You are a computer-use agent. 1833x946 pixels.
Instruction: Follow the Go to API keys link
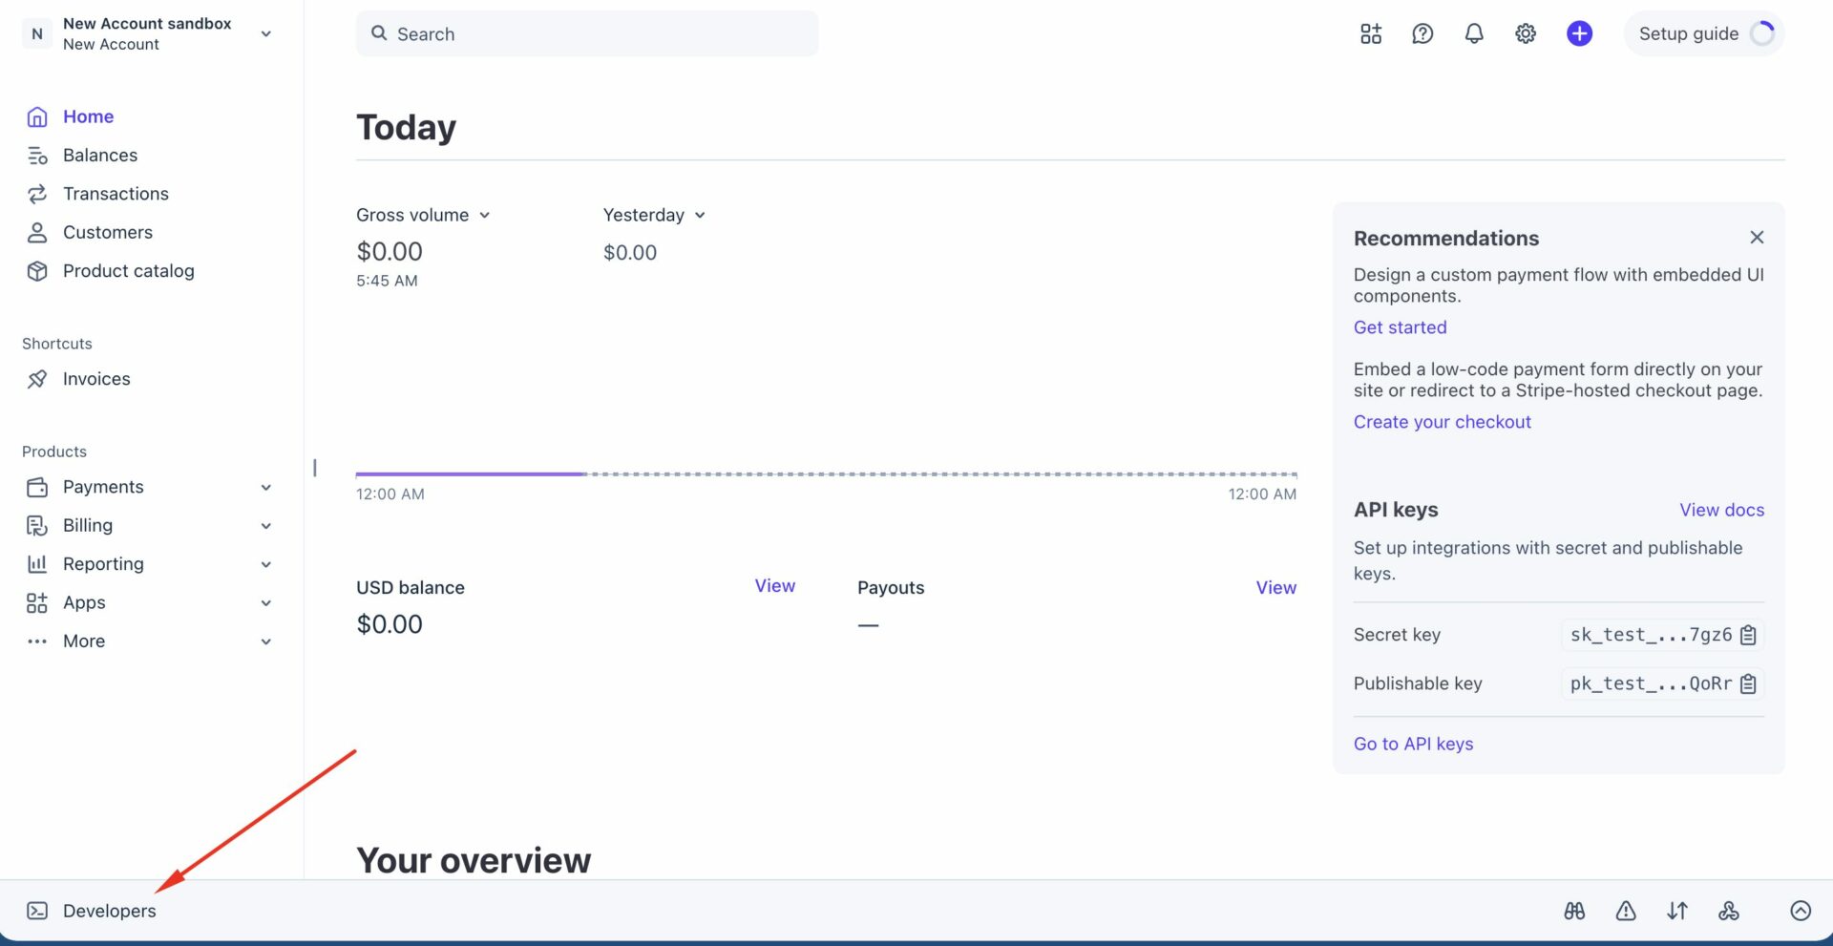pyautogui.click(x=1413, y=744)
